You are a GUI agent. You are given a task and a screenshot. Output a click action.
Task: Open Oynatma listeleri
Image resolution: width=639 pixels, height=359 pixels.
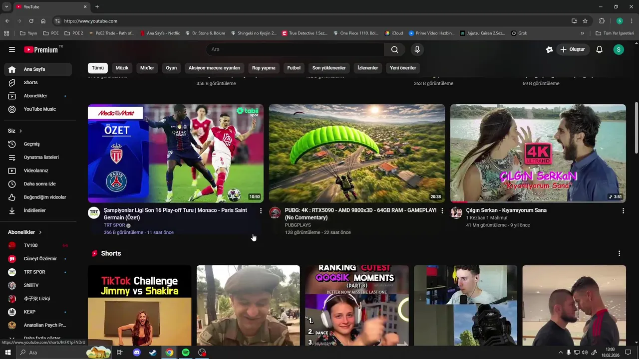tap(38, 157)
